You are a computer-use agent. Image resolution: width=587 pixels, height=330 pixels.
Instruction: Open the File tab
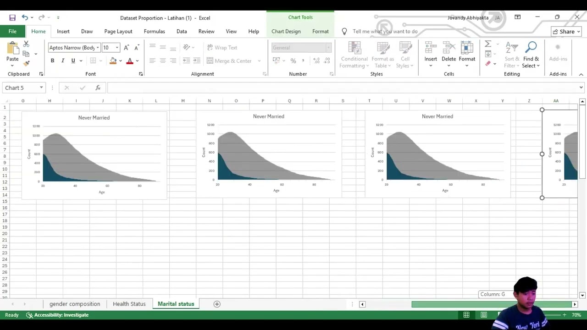[x=12, y=31]
